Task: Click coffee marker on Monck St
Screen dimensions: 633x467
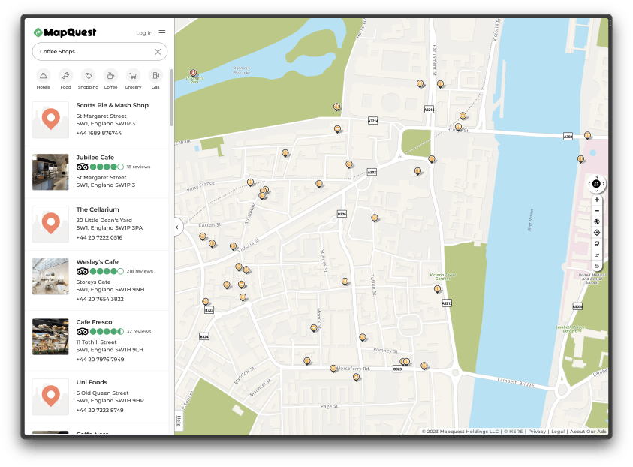Action: tap(314, 328)
